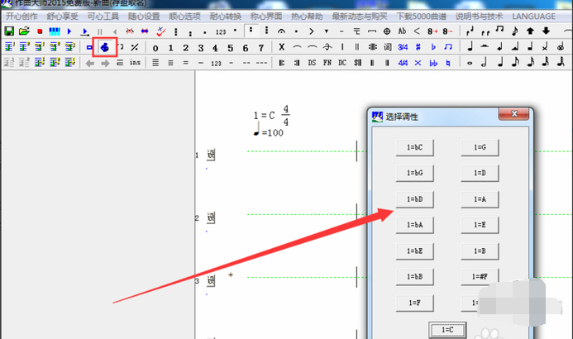The height and width of the screenshot is (339, 573).
Task: Click the DS repeat mark icon
Action: point(312,63)
